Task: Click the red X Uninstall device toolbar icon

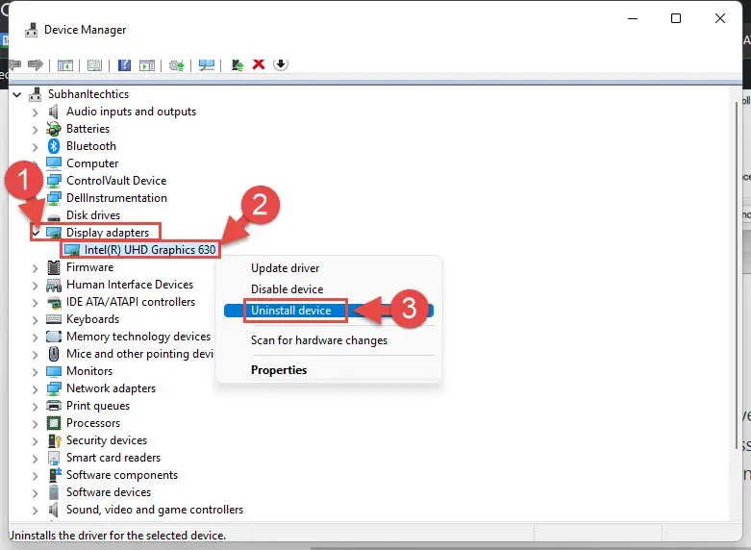Action: tap(259, 64)
